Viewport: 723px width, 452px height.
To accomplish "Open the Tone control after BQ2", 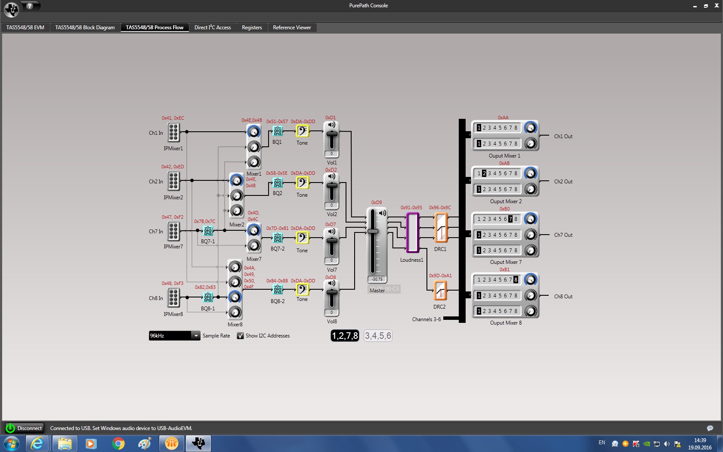I will [302, 183].
